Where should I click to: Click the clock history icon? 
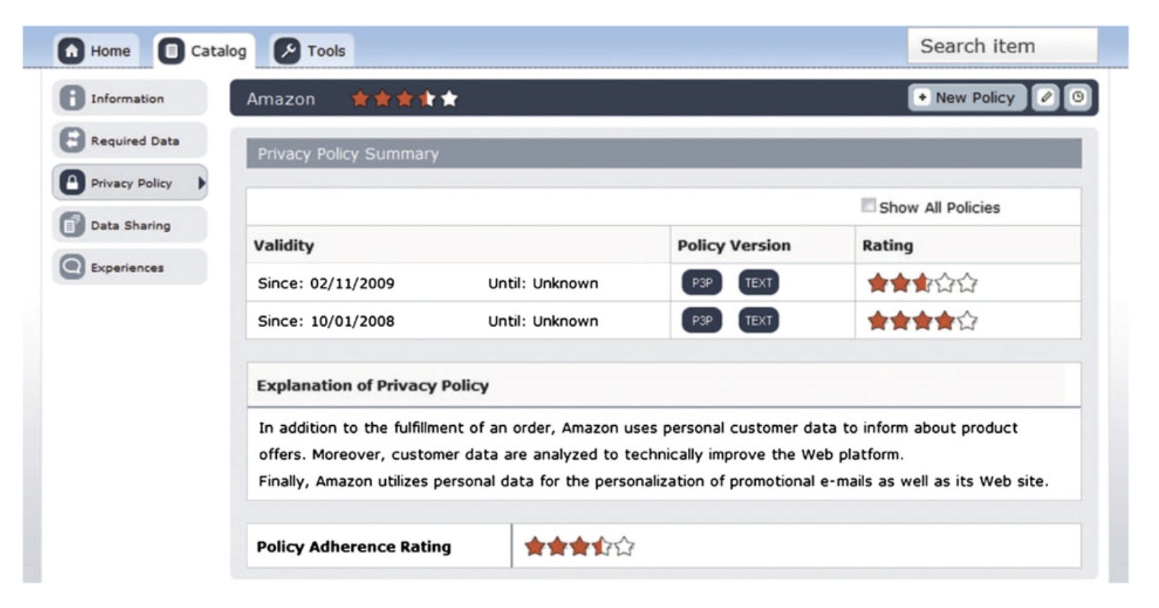(1078, 98)
